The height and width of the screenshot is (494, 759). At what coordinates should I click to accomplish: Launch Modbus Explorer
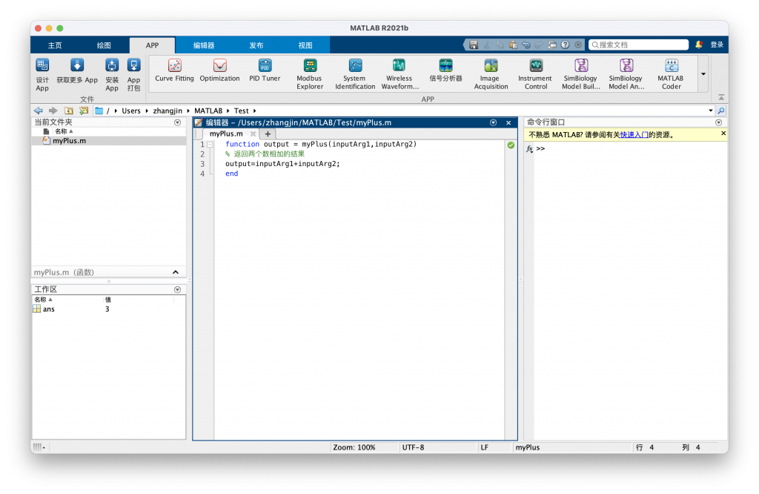click(310, 75)
